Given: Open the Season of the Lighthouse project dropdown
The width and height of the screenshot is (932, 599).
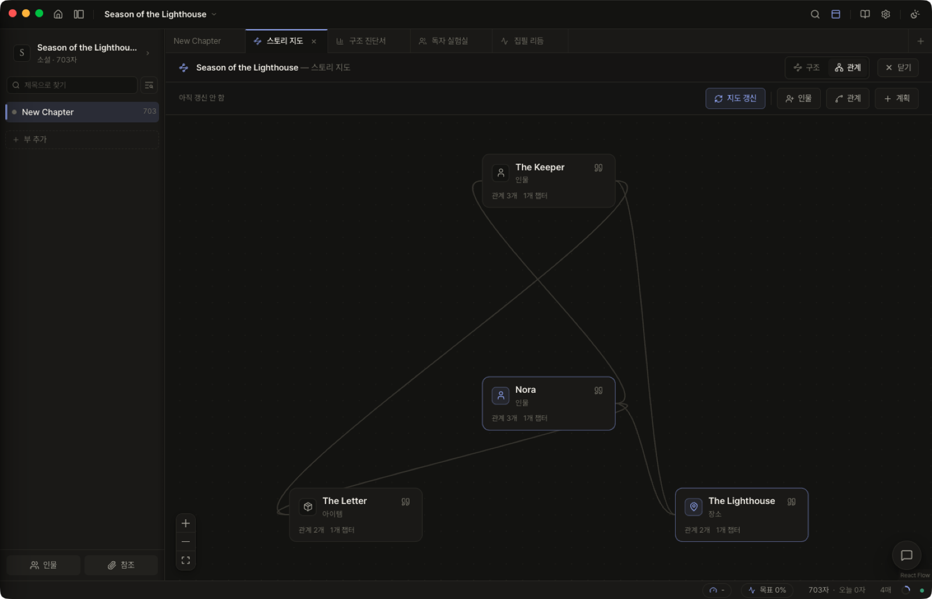Looking at the screenshot, I should [160, 14].
